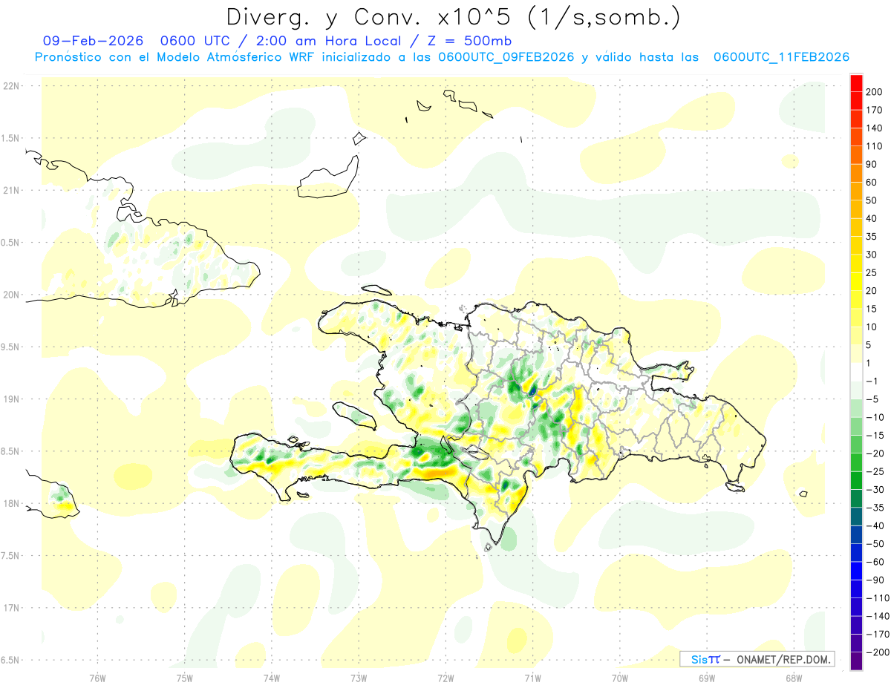Click the "-10" colorbar label
The height and width of the screenshot is (688, 891).
(874, 417)
